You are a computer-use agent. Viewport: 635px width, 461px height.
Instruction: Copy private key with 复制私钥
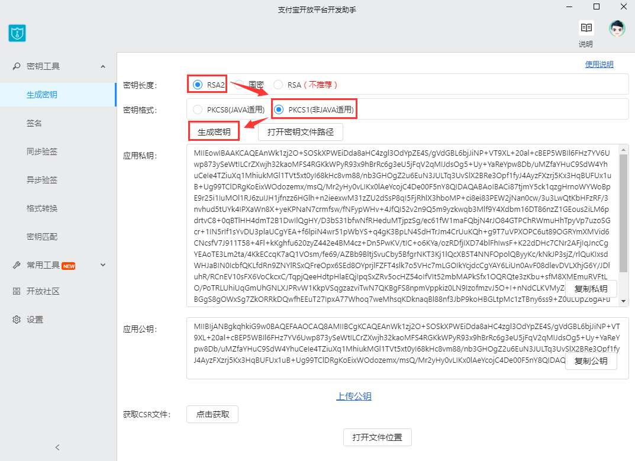[591, 289]
